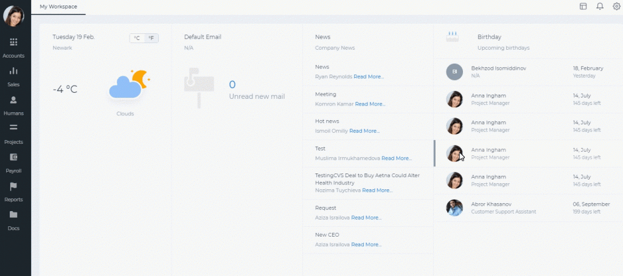Click 'Customer Support Assistant' job title

503,212
